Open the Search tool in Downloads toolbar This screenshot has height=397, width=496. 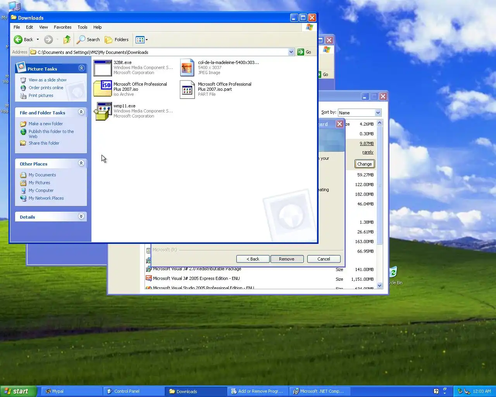click(88, 40)
